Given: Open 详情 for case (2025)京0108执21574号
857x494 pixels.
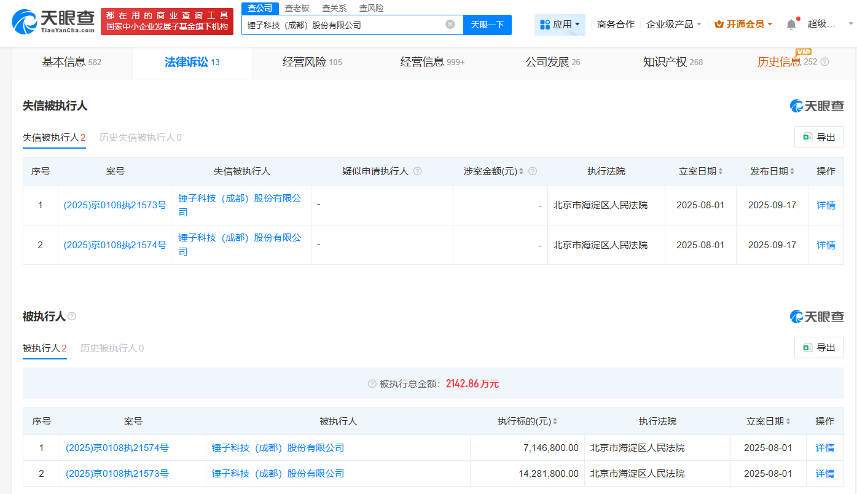Looking at the screenshot, I should coord(825,245).
